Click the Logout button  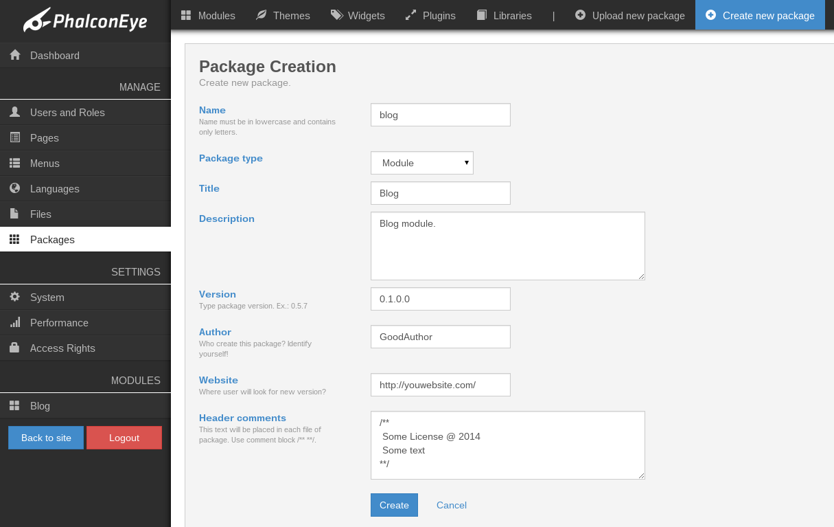pyautogui.click(x=124, y=438)
